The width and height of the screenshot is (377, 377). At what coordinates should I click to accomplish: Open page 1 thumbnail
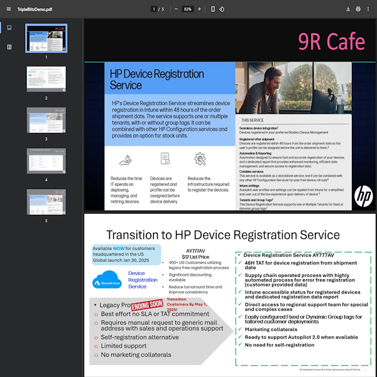[x=46, y=38]
